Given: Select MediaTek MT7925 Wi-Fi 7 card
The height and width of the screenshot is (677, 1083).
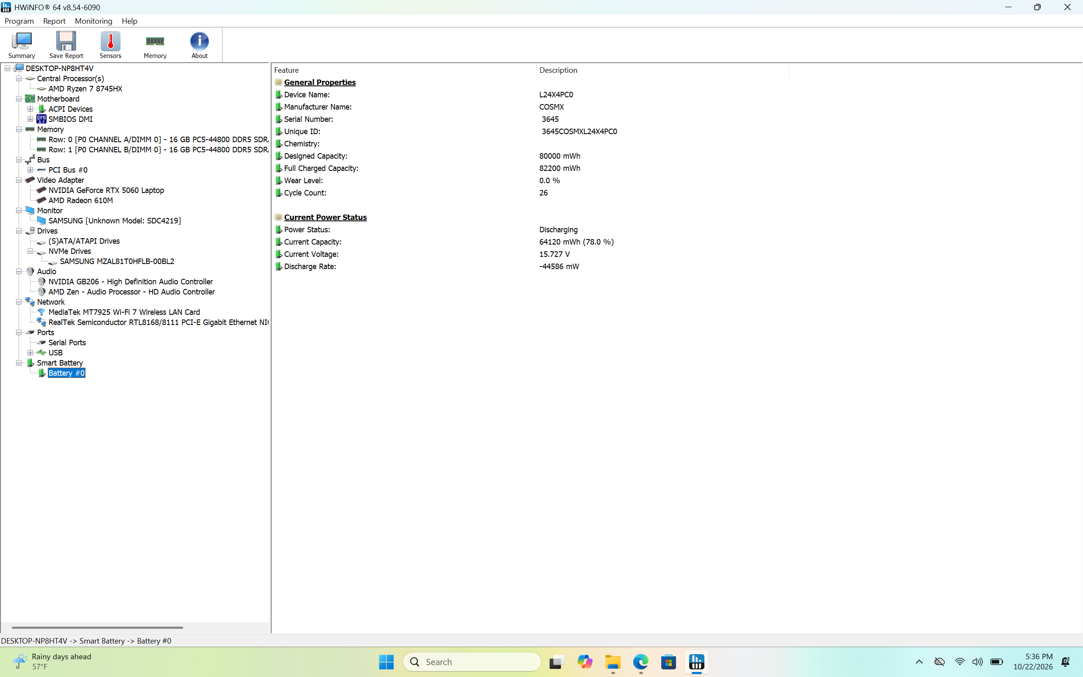Looking at the screenshot, I should pyautogui.click(x=124, y=312).
